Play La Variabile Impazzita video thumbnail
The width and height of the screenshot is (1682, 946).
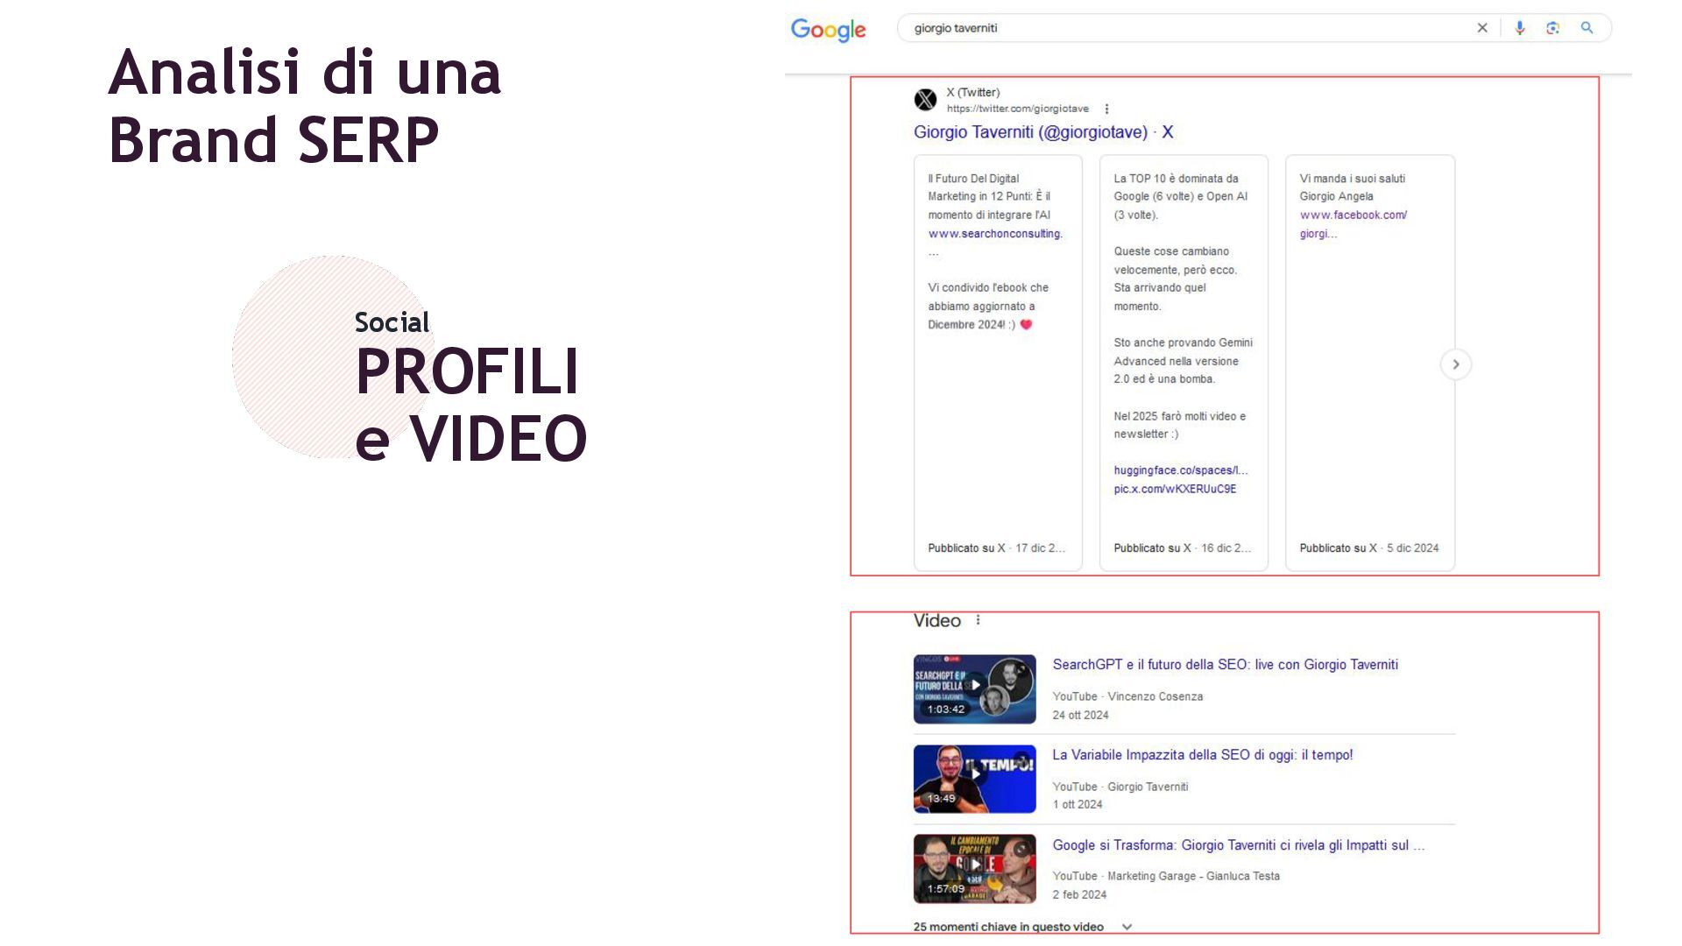tap(974, 779)
